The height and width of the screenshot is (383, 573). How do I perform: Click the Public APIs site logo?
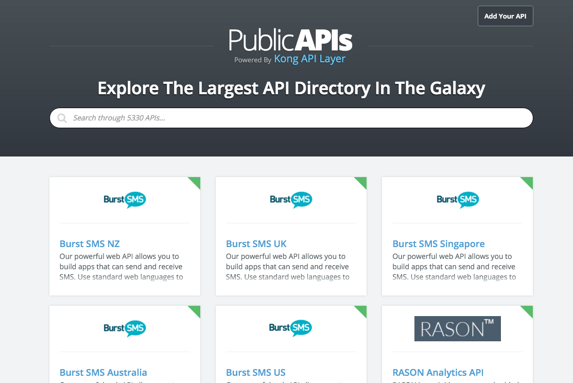click(291, 40)
